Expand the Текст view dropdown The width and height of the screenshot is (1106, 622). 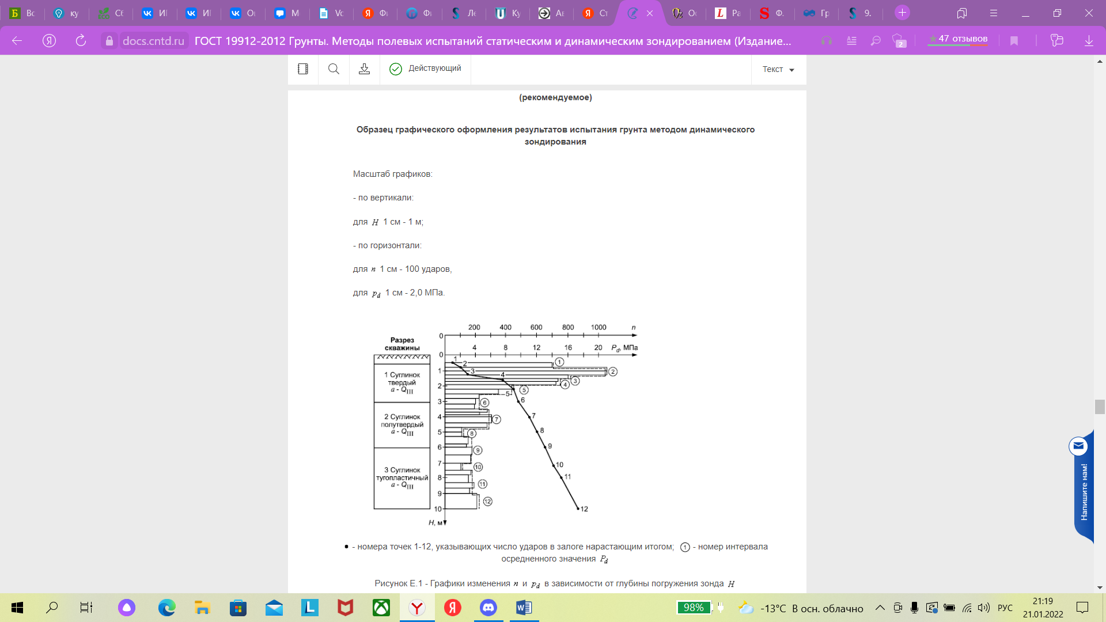click(x=778, y=70)
